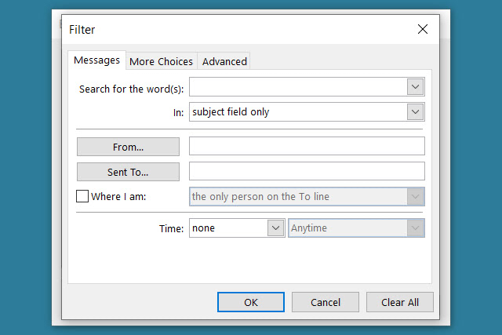Click the Cancel button
Viewport: 502px width, 335px height.
click(x=326, y=302)
